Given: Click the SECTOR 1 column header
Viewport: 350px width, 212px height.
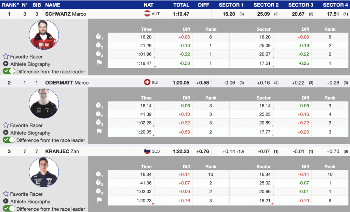Looking at the screenshot, I should pyautogui.click(x=231, y=5).
